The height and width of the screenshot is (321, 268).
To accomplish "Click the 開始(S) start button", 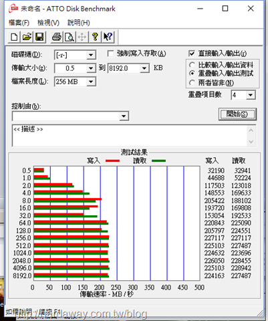I will tap(237, 114).
